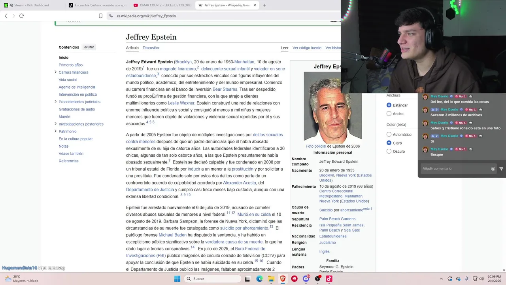The image size is (506, 285).
Task: Go to En la cultura popular section
Action: tap(76, 139)
